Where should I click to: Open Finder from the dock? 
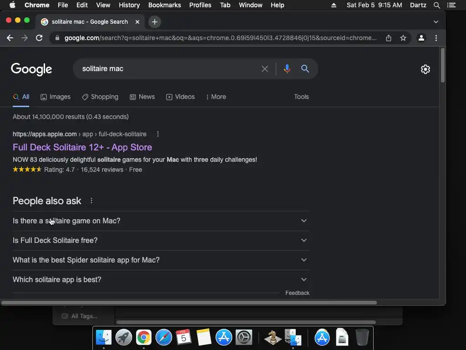coord(103,338)
